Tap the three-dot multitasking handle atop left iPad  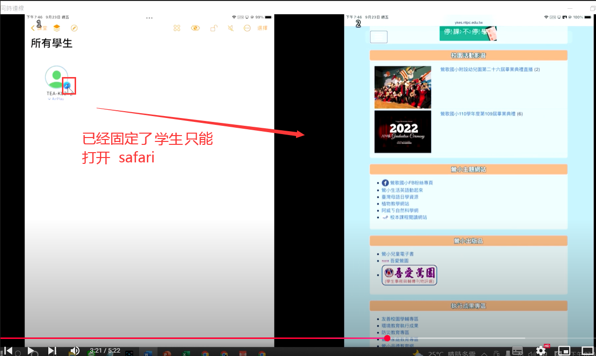[x=149, y=18]
